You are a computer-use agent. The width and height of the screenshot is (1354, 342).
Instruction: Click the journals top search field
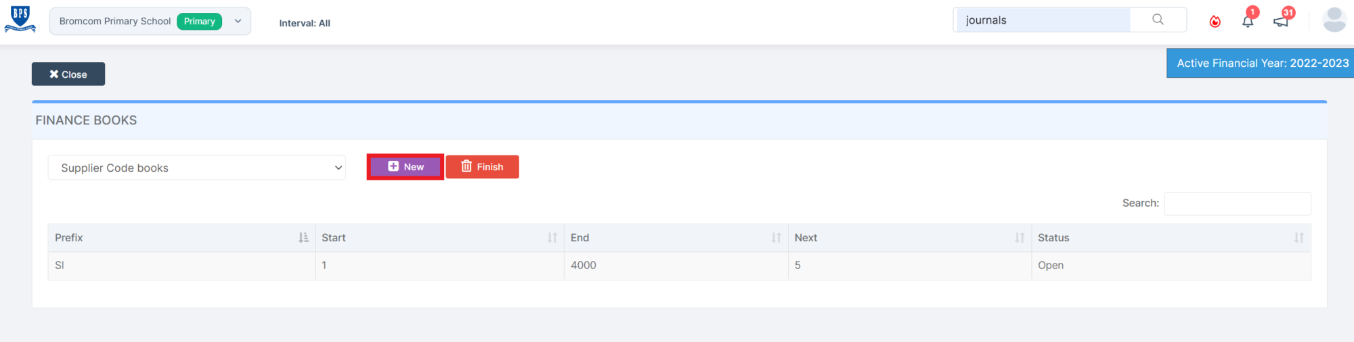(x=1042, y=20)
